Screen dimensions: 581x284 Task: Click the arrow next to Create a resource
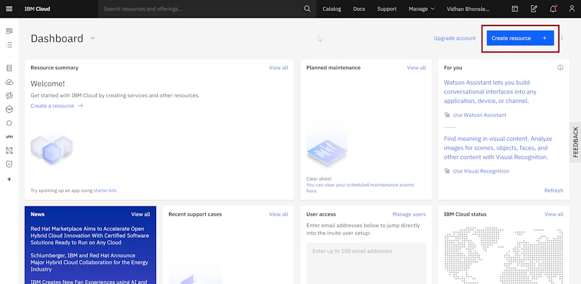81,106
